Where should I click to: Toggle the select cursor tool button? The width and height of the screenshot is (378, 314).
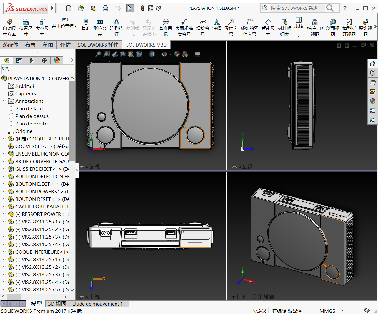coord(130,8)
